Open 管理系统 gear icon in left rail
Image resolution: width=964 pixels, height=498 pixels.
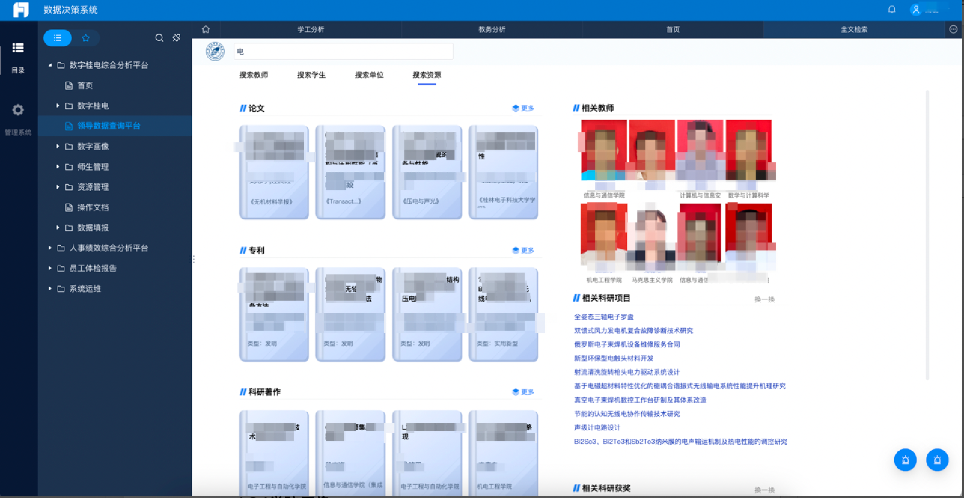pos(18,110)
